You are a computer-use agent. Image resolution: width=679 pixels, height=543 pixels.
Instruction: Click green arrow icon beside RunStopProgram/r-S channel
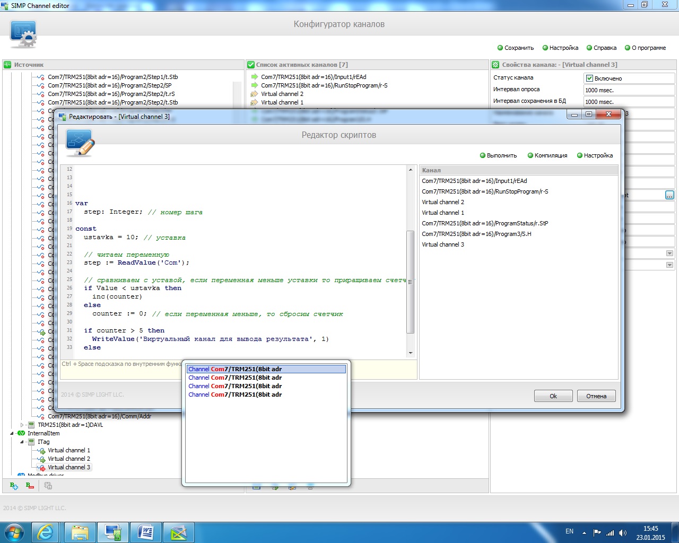click(255, 85)
